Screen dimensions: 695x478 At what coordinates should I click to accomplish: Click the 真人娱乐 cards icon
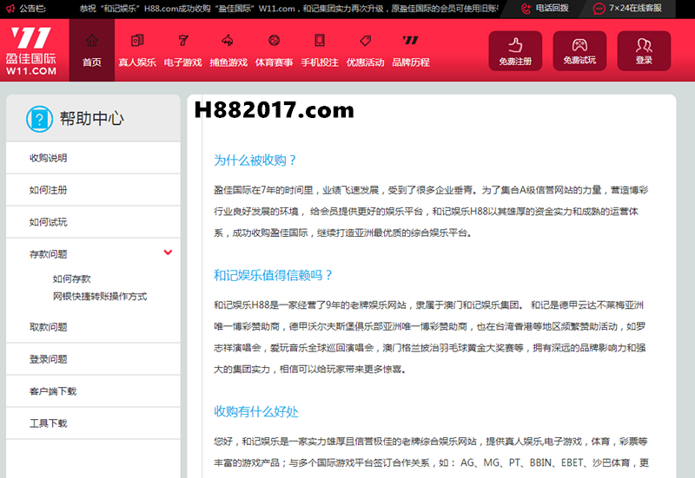(137, 41)
